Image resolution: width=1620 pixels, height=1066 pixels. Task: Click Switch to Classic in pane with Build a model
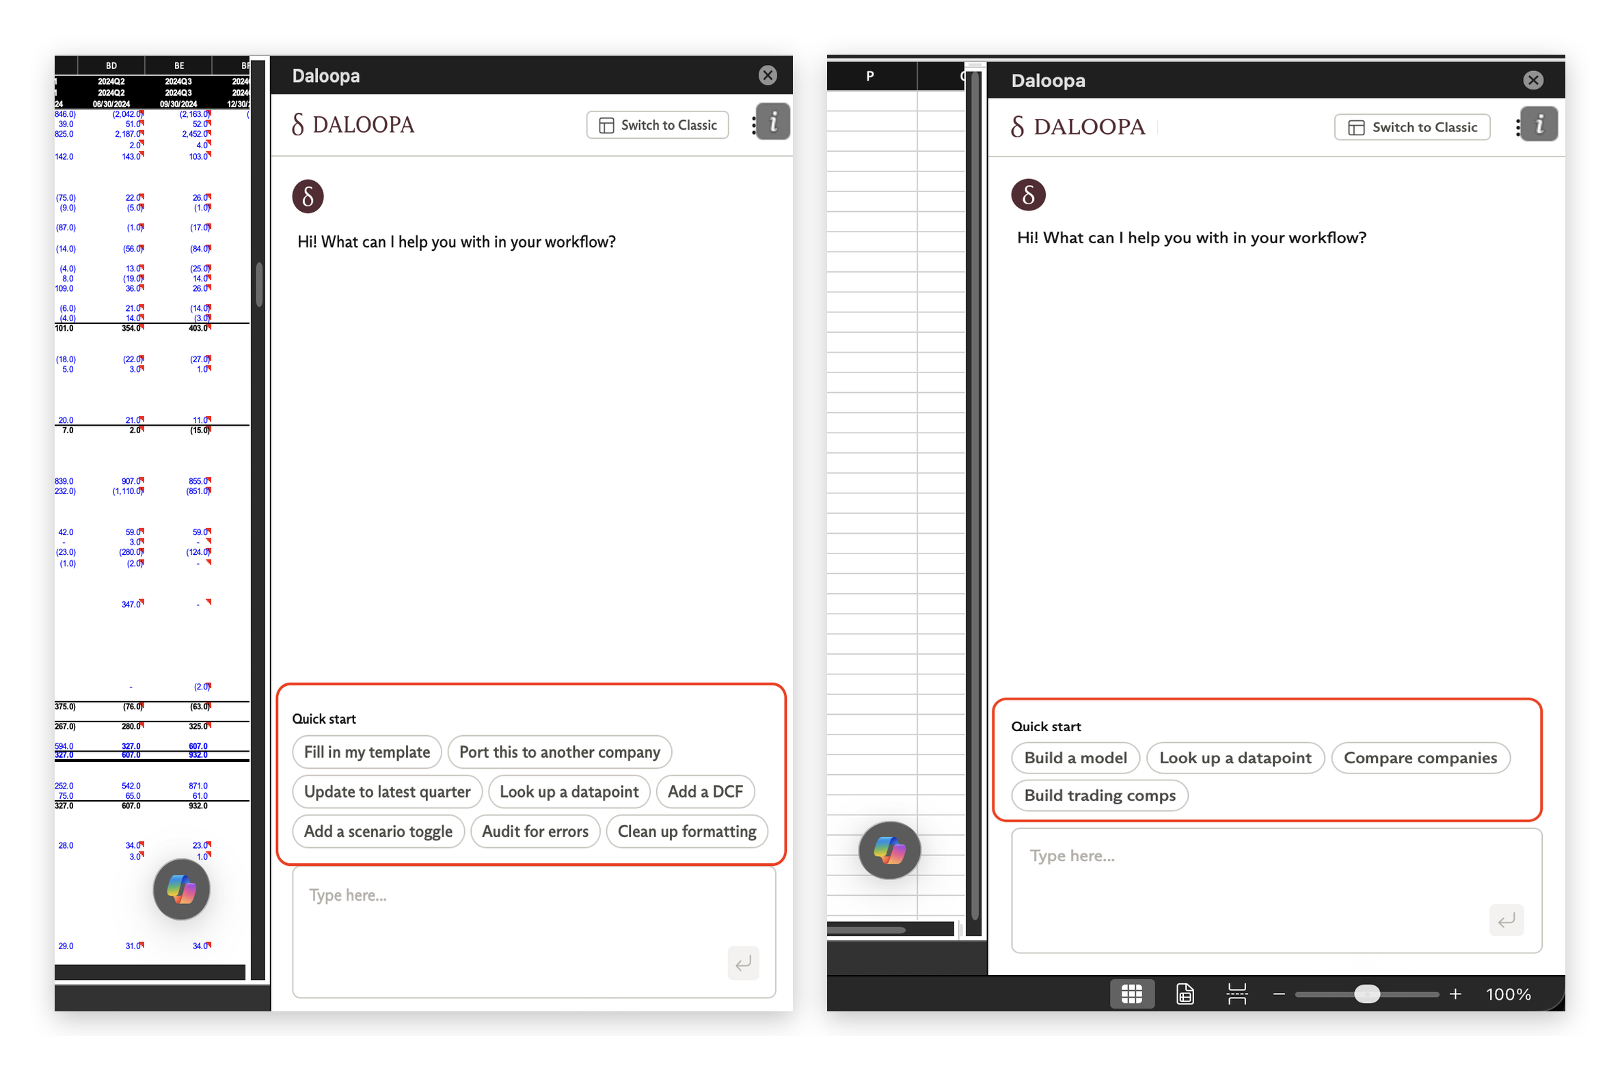pyautogui.click(x=1412, y=127)
